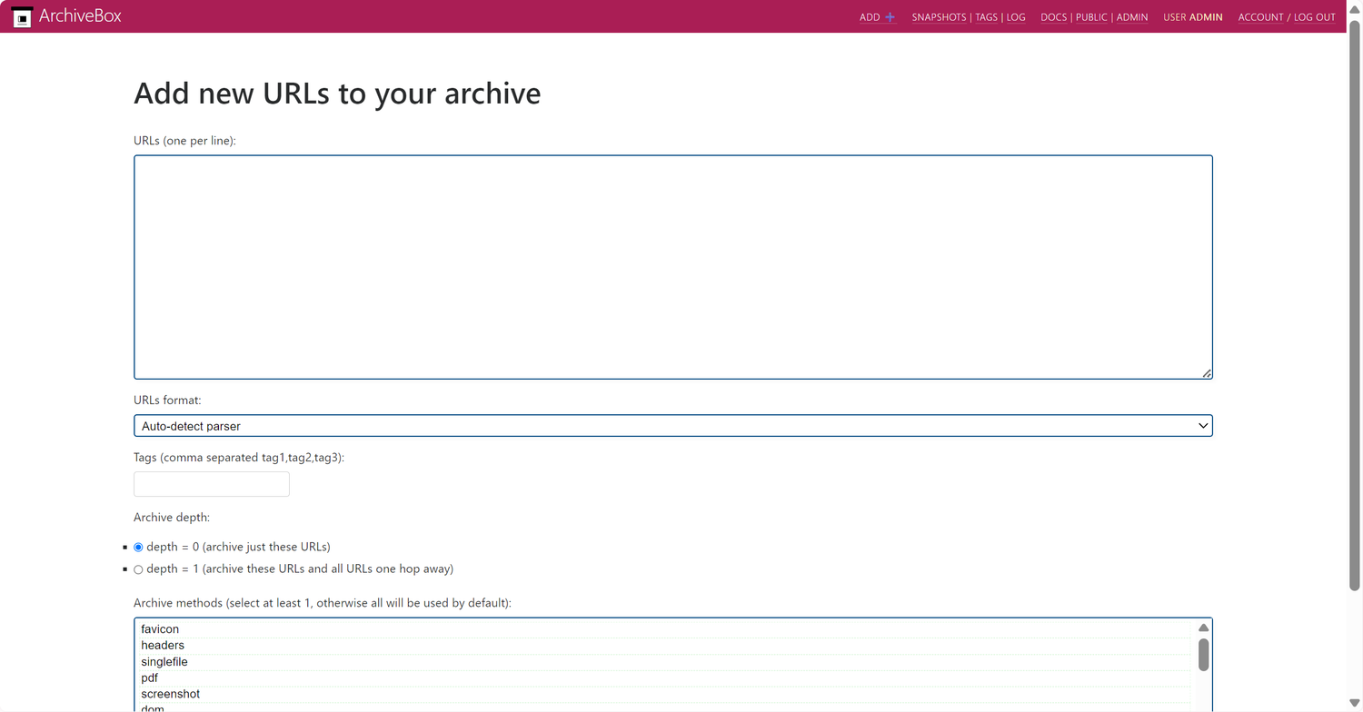Open DOCS from the header
Screen dimensions: 1363x712
click(1054, 17)
